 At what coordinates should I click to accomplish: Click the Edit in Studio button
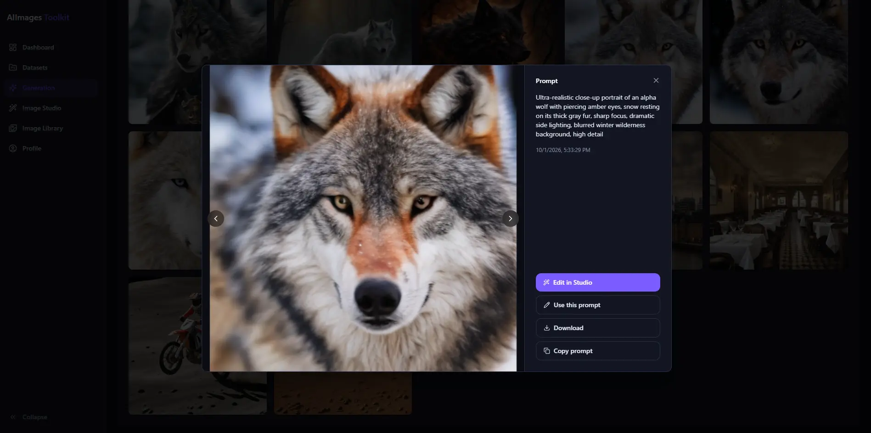pos(598,282)
